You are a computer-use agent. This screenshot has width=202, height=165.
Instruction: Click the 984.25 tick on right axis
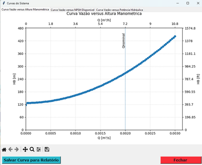(x=190, y=66)
